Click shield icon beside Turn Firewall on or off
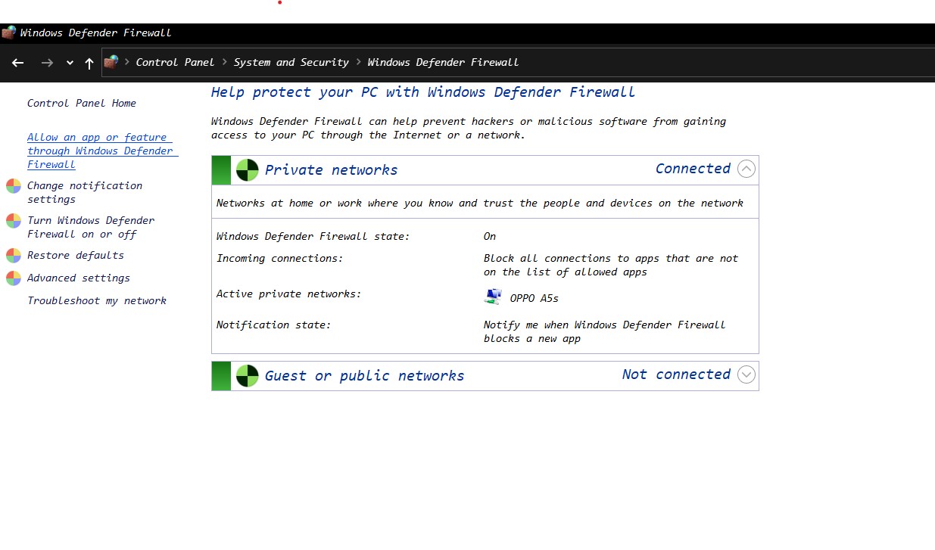 14,221
